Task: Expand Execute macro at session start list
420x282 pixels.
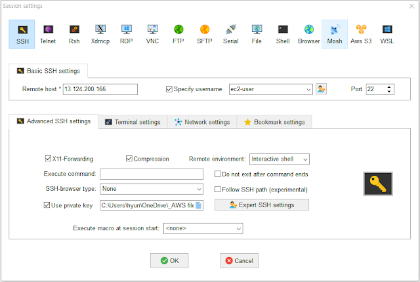Action: [239, 228]
